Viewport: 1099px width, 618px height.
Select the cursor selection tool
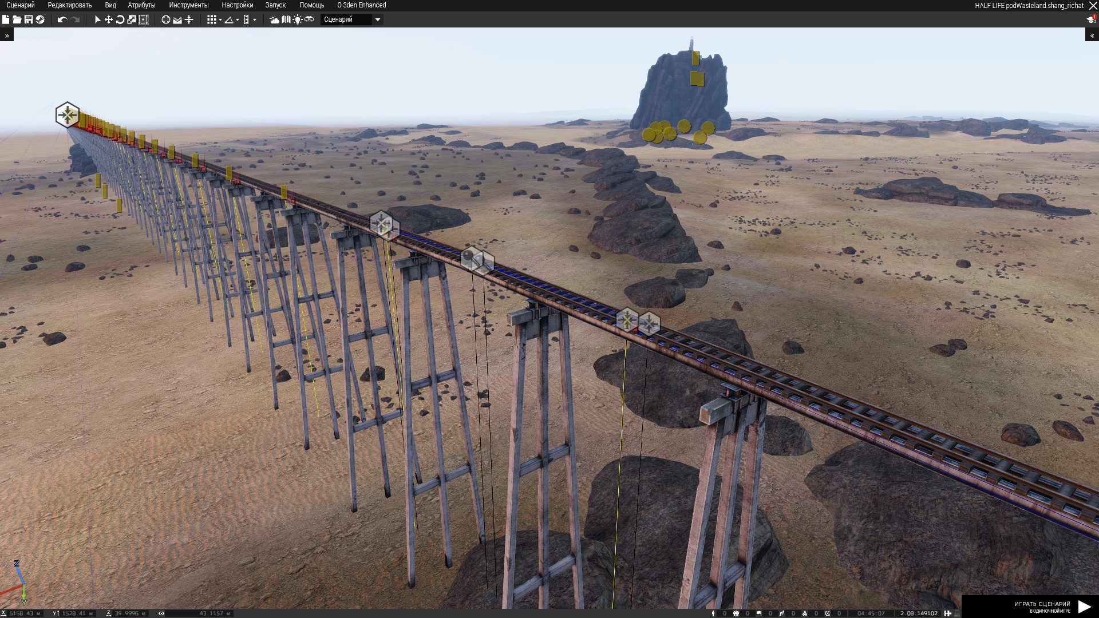pyautogui.click(x=97, y=19)
